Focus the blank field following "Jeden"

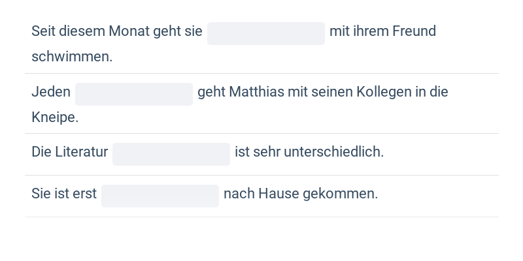[133, 94]
